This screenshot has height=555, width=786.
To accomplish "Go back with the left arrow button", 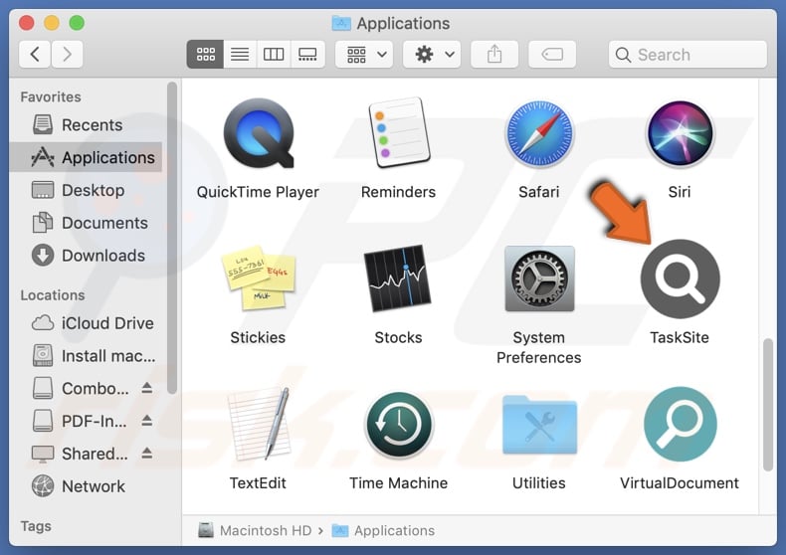I will pyautogui.click(x=35, y=54).
